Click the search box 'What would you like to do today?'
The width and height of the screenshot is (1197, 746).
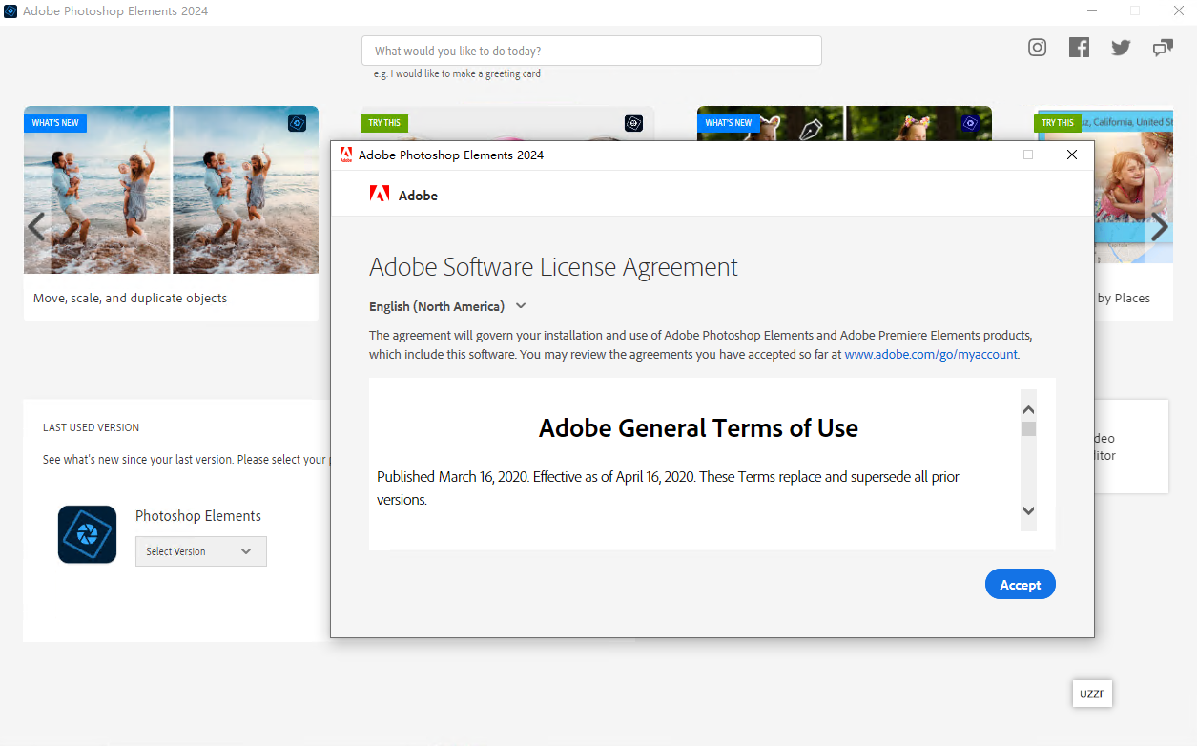591,51
